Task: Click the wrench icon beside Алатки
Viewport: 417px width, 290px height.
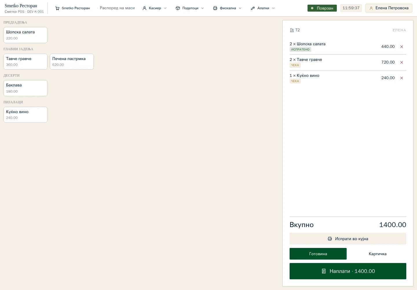Action: click(x=253, y=8)
